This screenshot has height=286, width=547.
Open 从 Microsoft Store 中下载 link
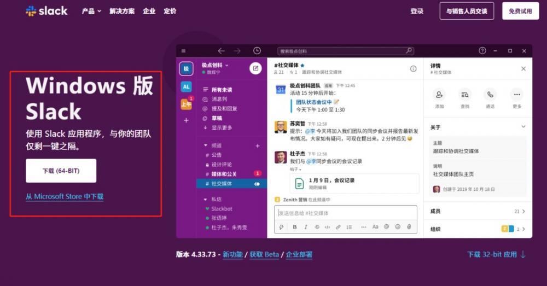(x=65, y=196)
